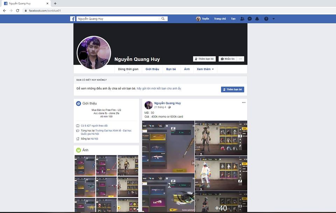336x213 pixels.
Task: Click the browser forward arrow
Action: [x=11, y=10]
